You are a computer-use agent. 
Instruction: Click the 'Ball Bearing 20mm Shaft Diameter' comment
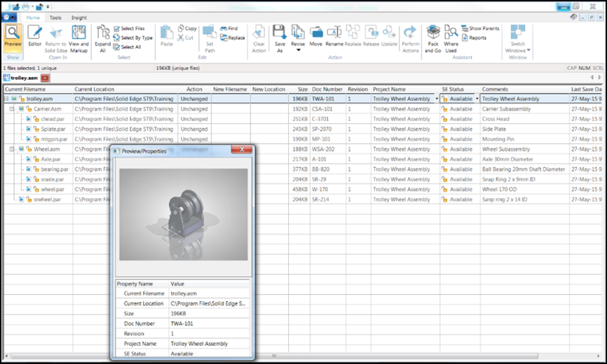[524, 169]
